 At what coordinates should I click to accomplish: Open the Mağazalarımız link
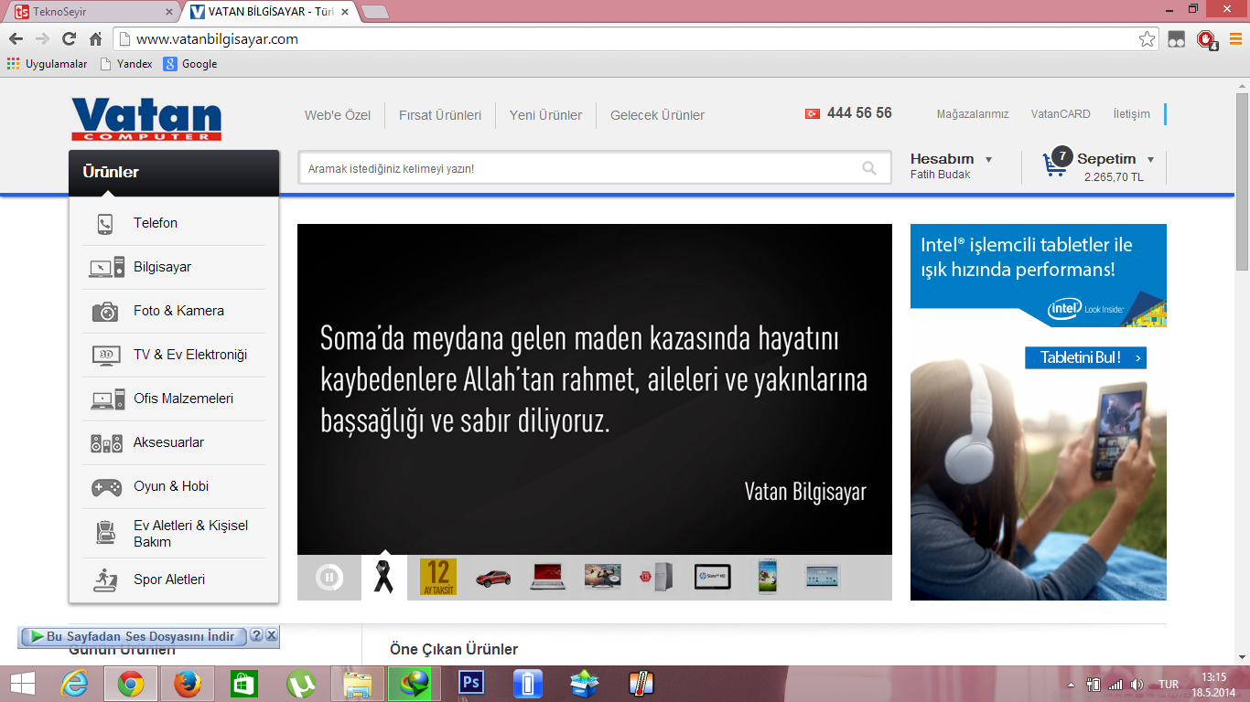tap(973, 114)
